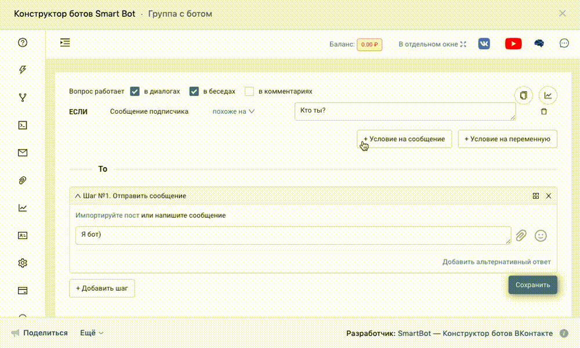This screenshot has width=580, height=348.
Task: Attach a file with the paperclip beside the message
Action: click(x=521, y=235)
